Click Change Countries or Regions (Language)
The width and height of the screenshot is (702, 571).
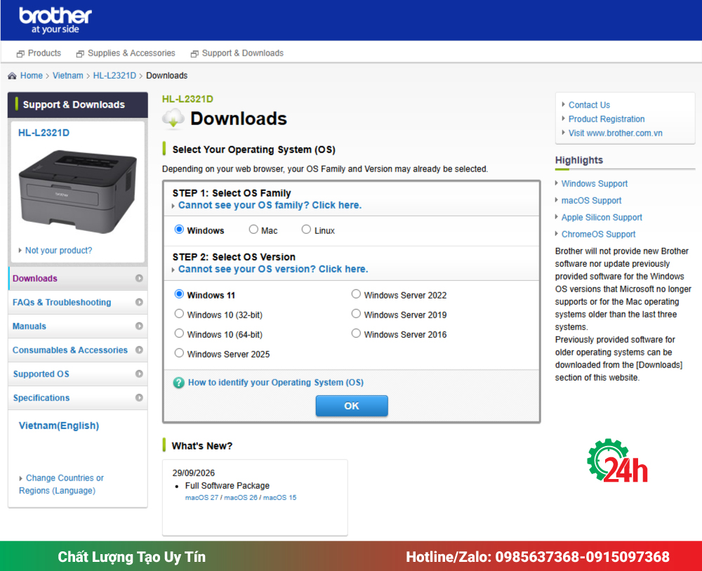pyautogui.click(x=61, y=484)
